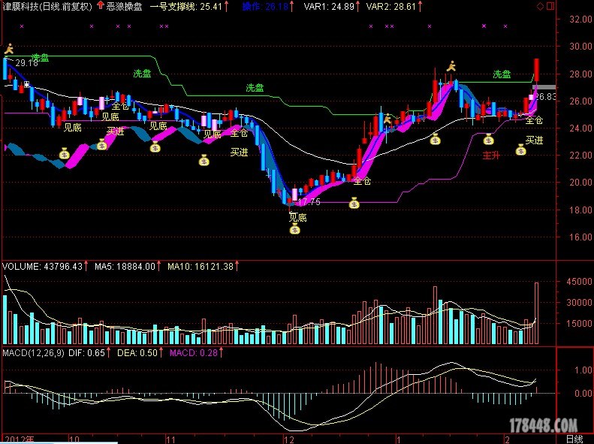
Task: Click the 恶狼操盘 indicator name
Action: point(124,7)
